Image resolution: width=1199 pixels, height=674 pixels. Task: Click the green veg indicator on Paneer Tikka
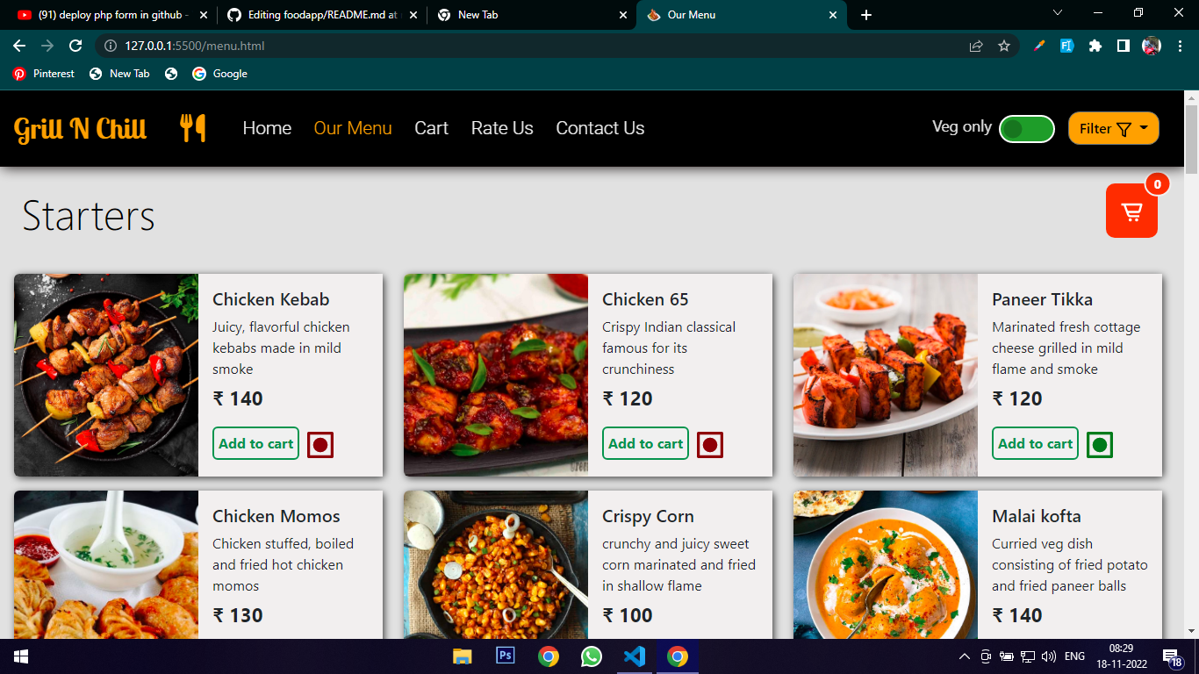tap(1099, 444)
